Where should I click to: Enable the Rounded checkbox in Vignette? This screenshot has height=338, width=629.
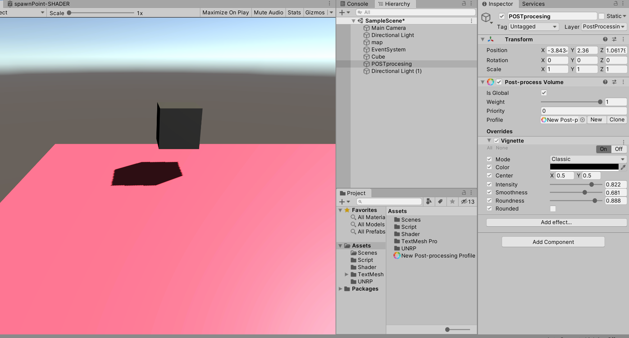[x=553, y=208]
